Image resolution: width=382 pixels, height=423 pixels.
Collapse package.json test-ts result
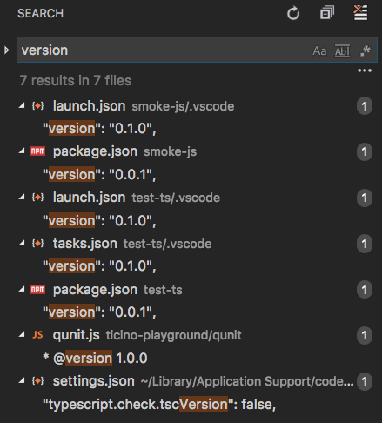(x=22, y=289)
